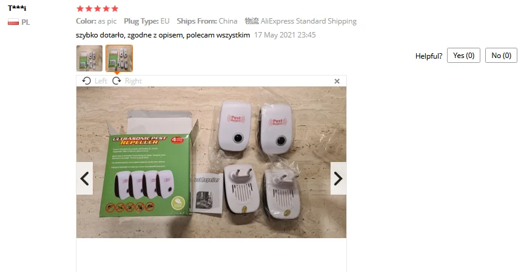The image size is (521, 272).
Task: Mark review as helpful with Yes (0)
Action: 463,56
